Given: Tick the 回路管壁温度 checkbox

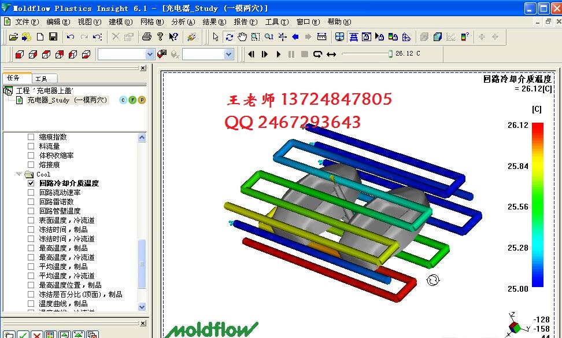Looking at the screenshot, I should [x=31, y=211].
